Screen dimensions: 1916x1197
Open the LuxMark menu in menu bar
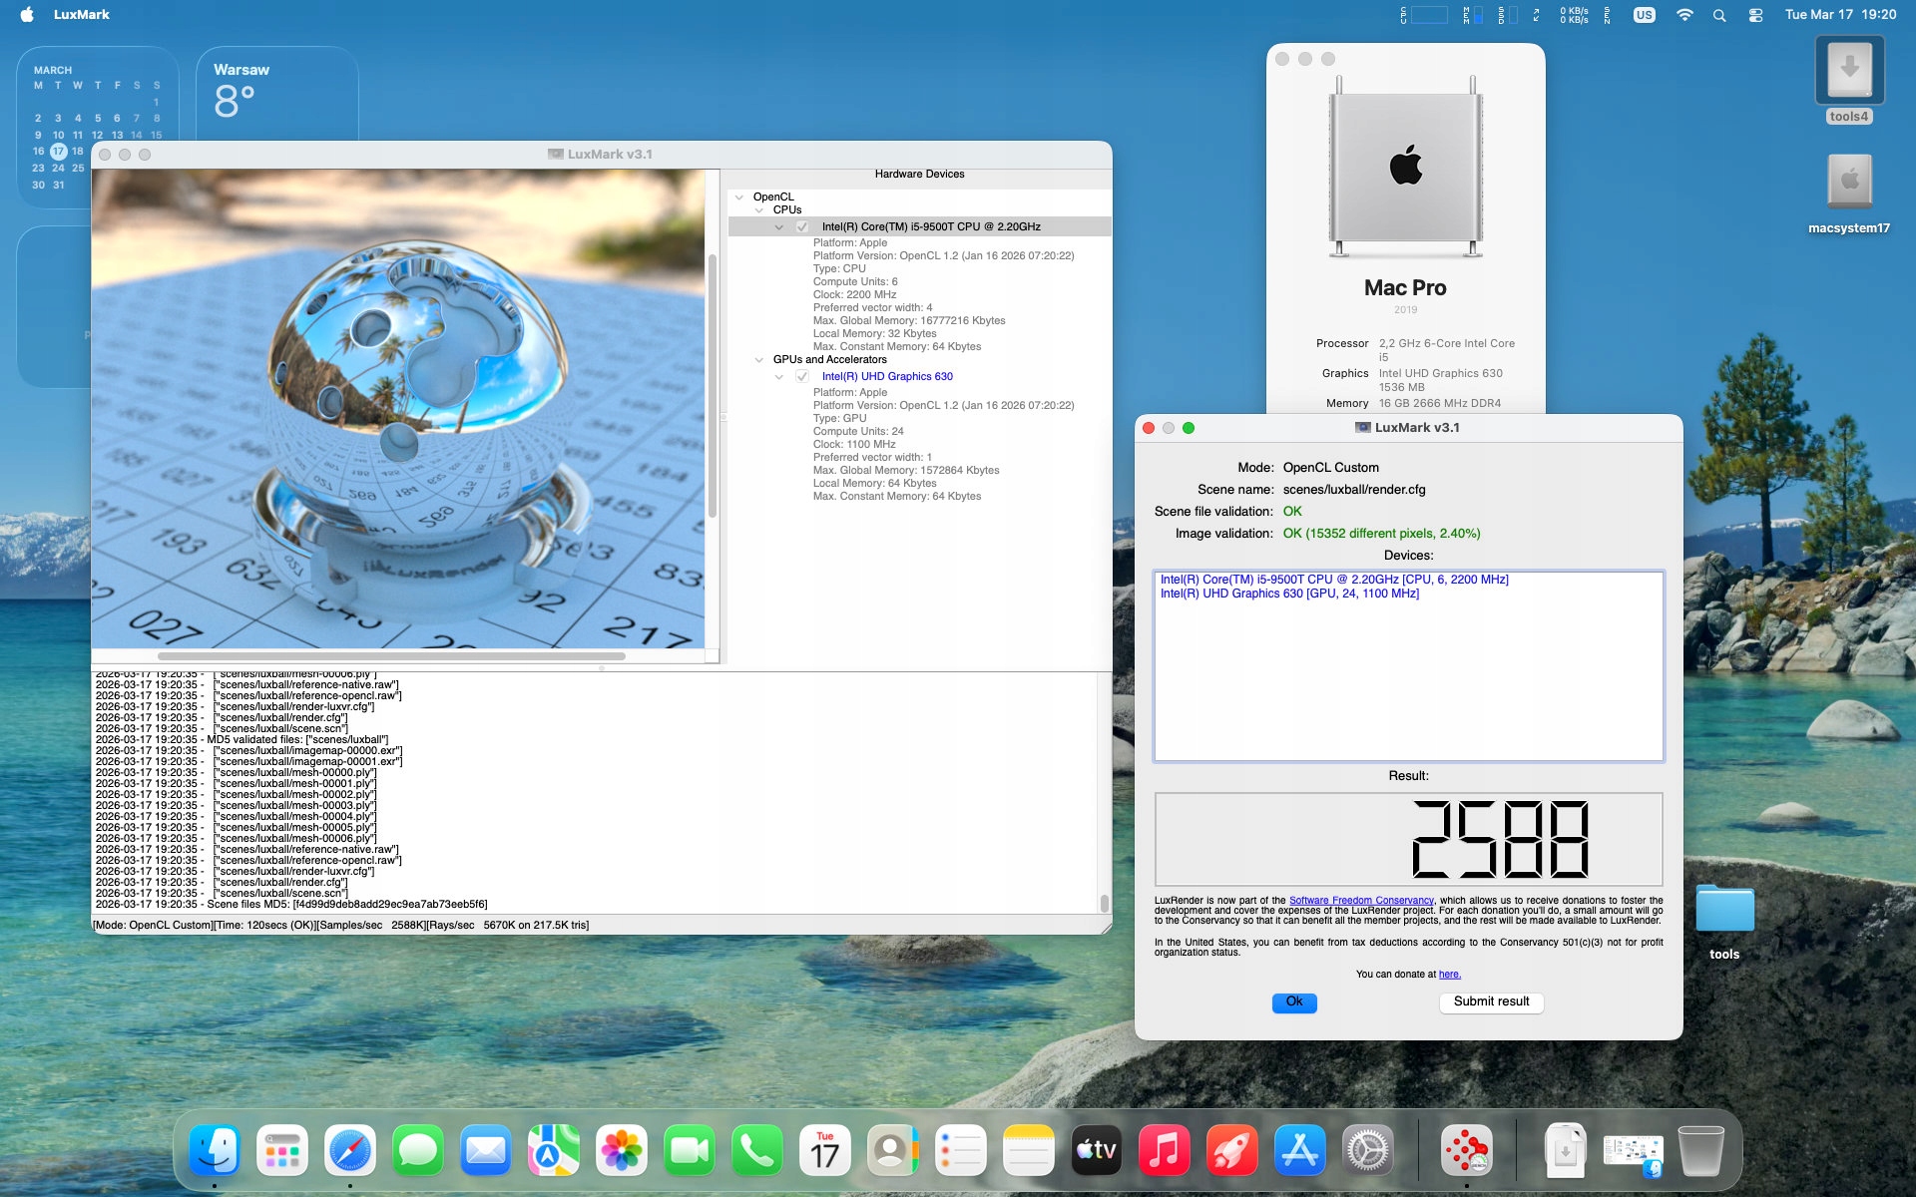[x=82, y=15]
